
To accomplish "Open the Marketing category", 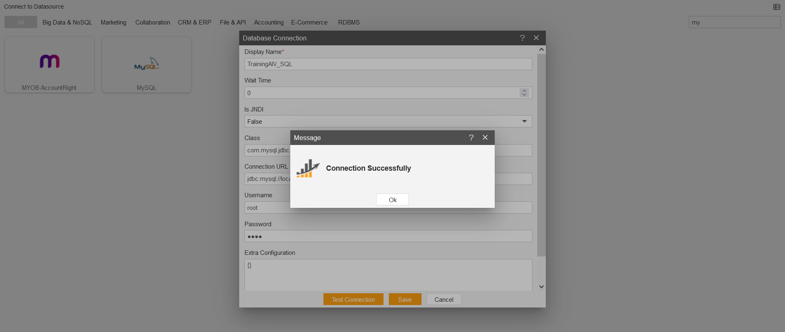I will pyautogui.click(x=114, y=22).
